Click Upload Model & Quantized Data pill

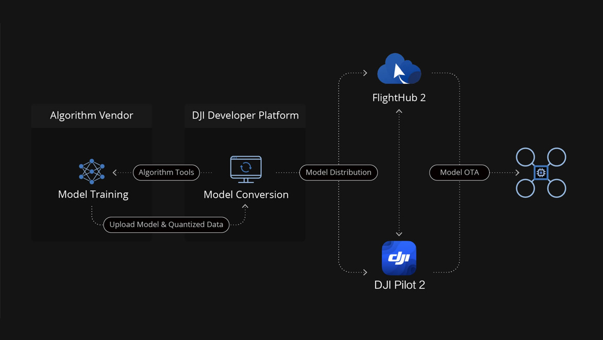click(166, 225)
